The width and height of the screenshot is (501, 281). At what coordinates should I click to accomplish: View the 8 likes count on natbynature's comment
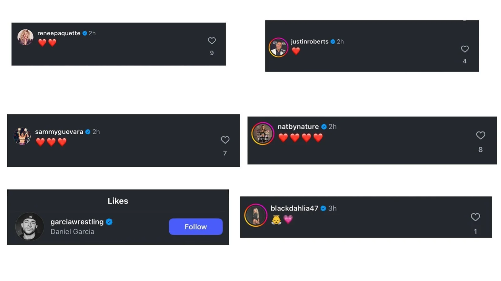point(480,150)
